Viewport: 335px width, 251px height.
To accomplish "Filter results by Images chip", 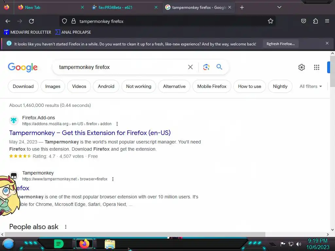I will point(53,86).
